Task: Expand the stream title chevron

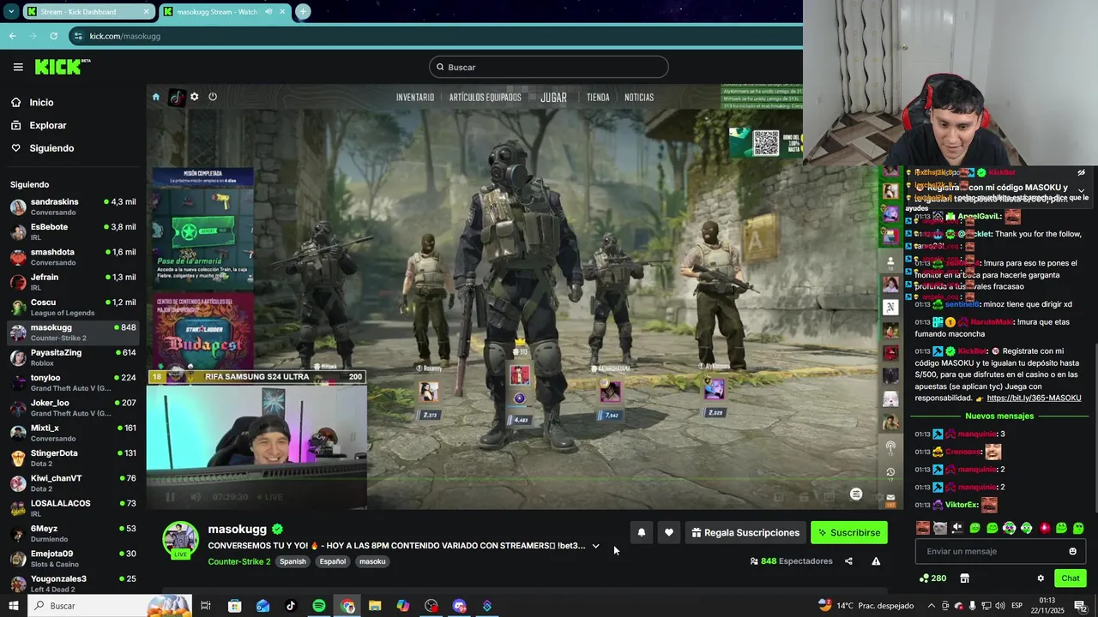Action: point(595,546)
